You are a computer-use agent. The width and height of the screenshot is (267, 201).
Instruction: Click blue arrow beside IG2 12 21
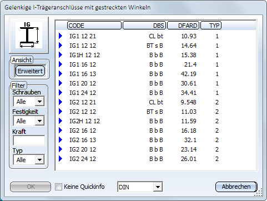point(61,102)
